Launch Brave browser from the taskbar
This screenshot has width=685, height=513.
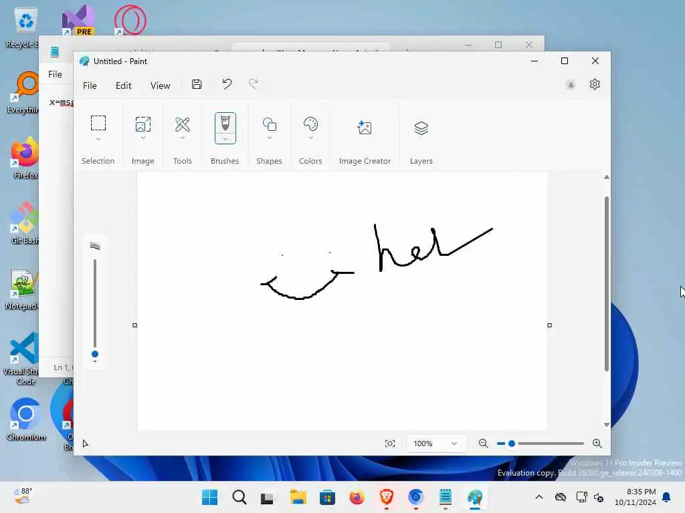tap(386, 497)
